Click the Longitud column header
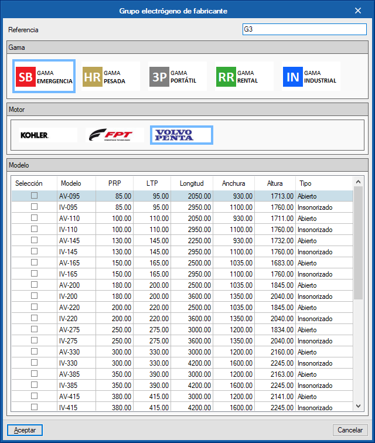 point(192,183)
